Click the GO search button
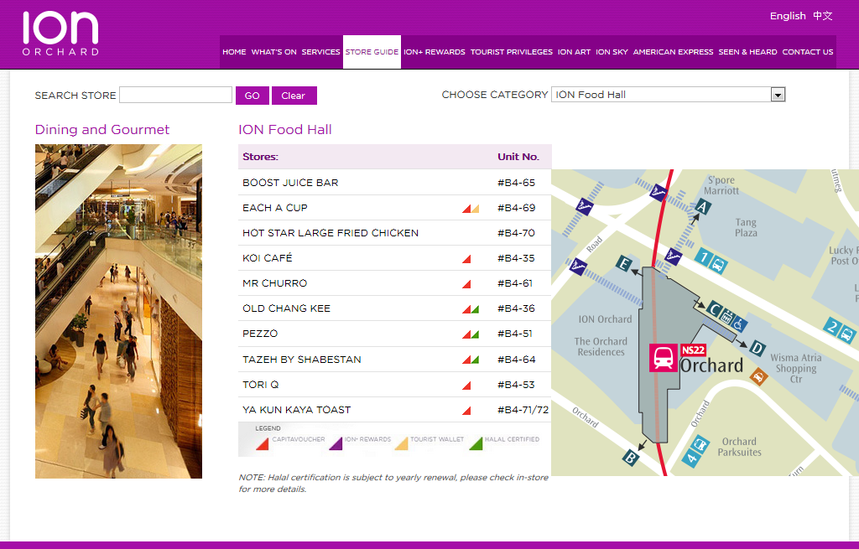The width and height of the screenshot is (859, 549). point(252,96)
